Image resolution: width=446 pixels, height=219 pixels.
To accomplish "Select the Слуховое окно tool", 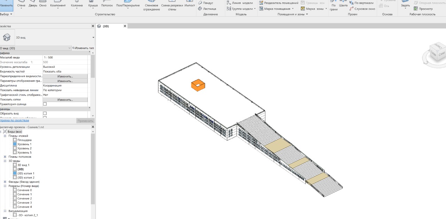I will click(x=362, y=9).
